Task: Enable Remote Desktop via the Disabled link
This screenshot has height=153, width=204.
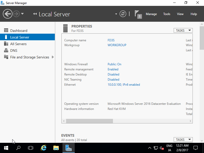Action: point(113,74)
